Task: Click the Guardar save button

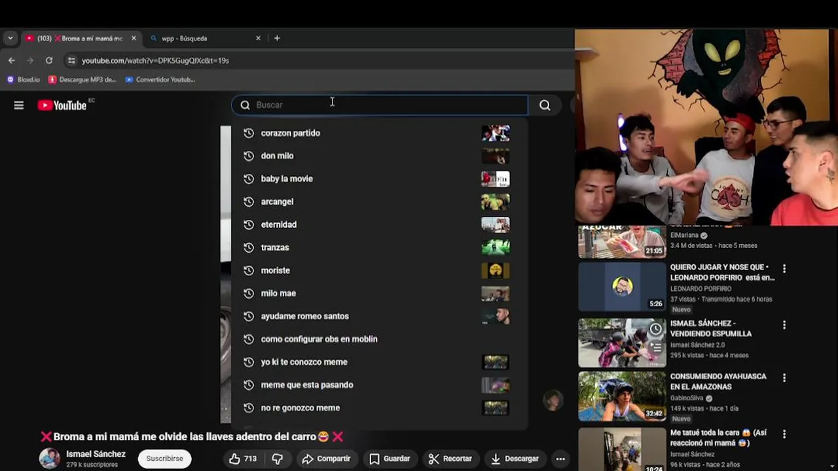Action: tap(390, 459)
